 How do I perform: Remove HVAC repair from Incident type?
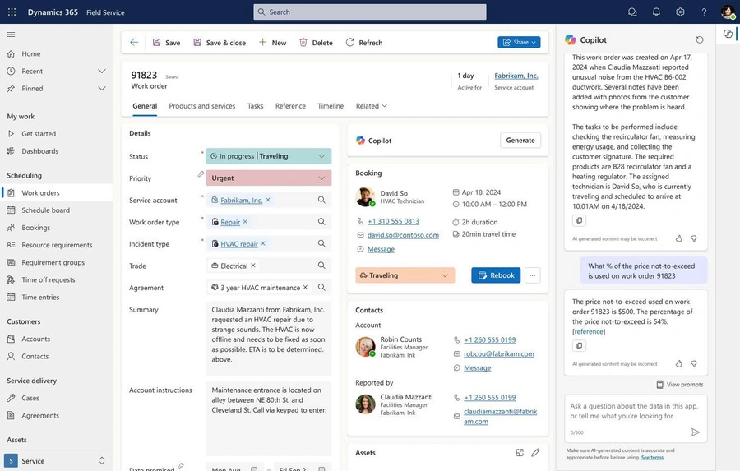click(264, 244)
